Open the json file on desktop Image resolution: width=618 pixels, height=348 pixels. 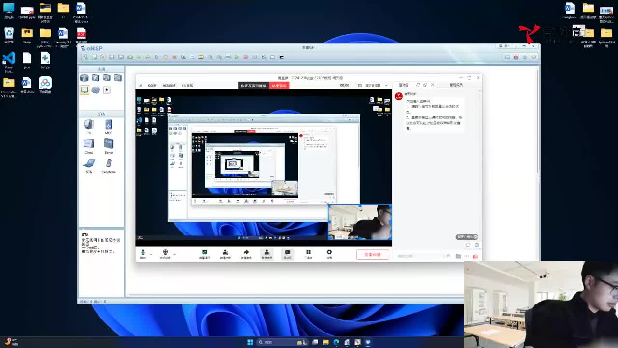[x=27, y=60]
